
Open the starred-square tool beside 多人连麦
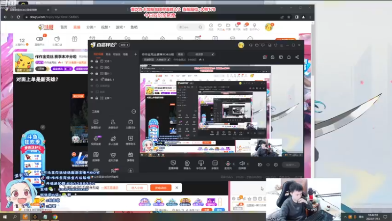pyautogui.click(x=130, y=140)
